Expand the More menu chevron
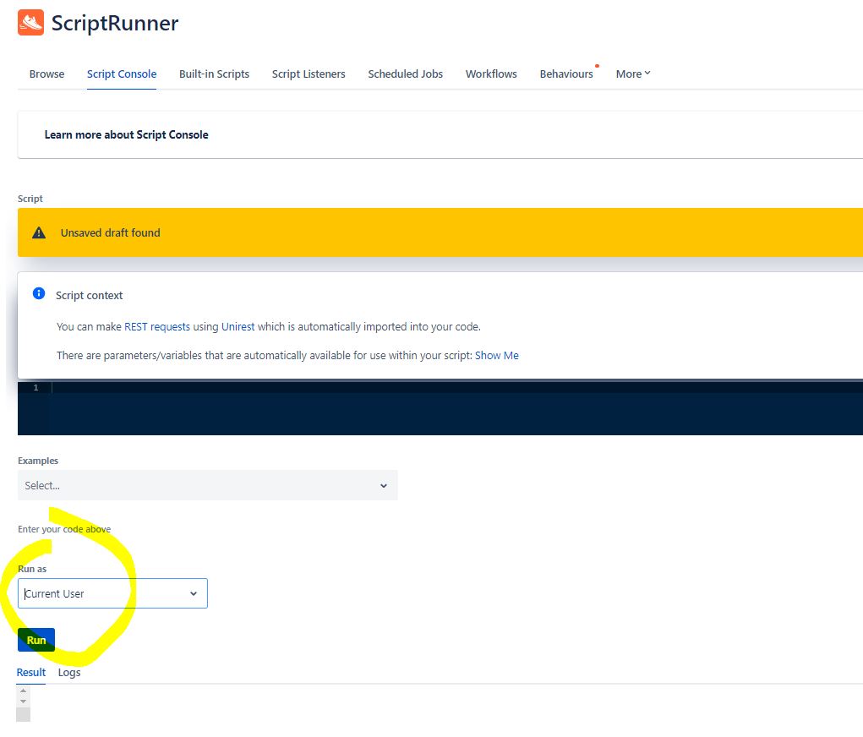The height and width of the screenshot is (737, 863). point(647,74)
